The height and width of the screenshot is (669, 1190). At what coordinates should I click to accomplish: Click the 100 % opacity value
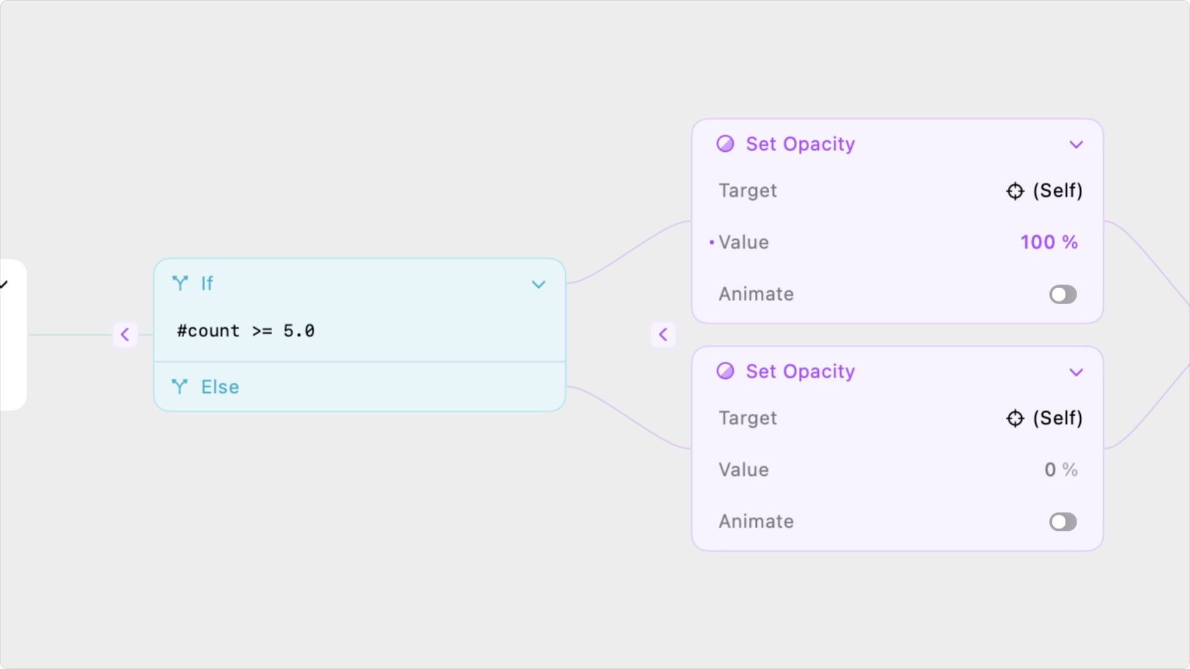click(x=1049, y=242)
